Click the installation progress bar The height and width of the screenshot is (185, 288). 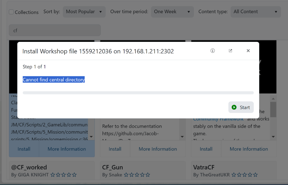pos(138,93)
